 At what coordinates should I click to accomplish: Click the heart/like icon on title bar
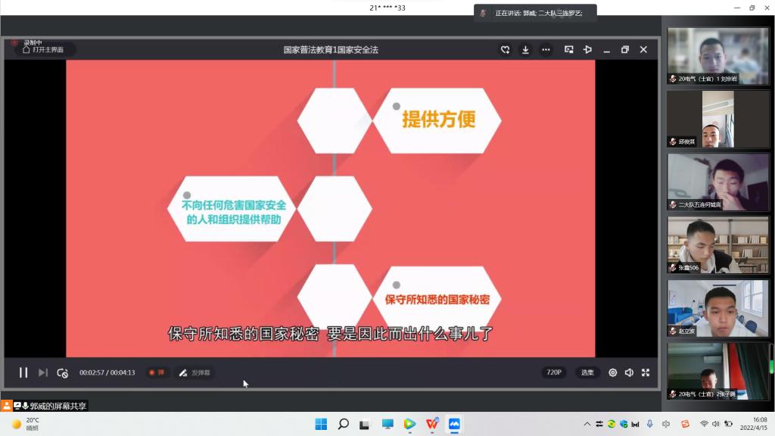[x=505, y=49]
